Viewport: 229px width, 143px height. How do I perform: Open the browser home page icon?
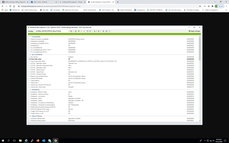pos(14,6)
